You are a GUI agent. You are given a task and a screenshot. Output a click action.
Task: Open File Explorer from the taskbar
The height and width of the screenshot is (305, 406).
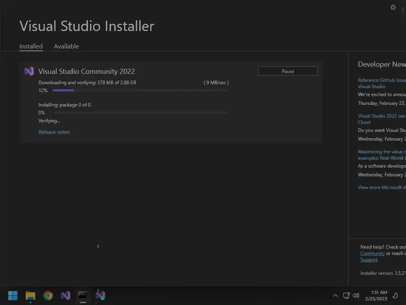click(x=30, y=295)
